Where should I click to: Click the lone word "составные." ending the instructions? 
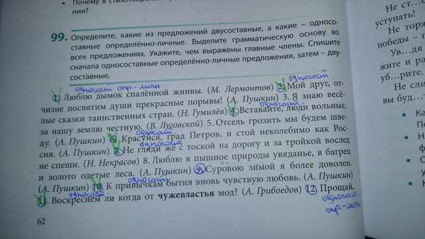pos(90,76)
